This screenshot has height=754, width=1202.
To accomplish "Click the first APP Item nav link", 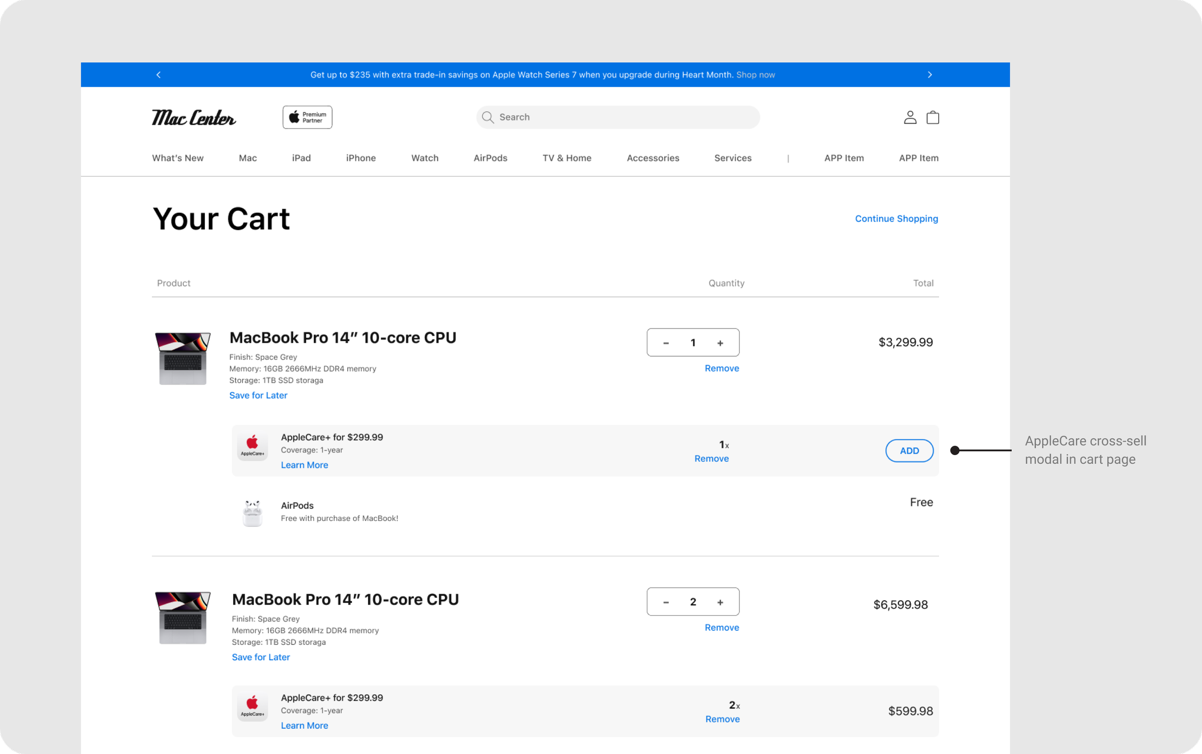I will coord(844,158).
